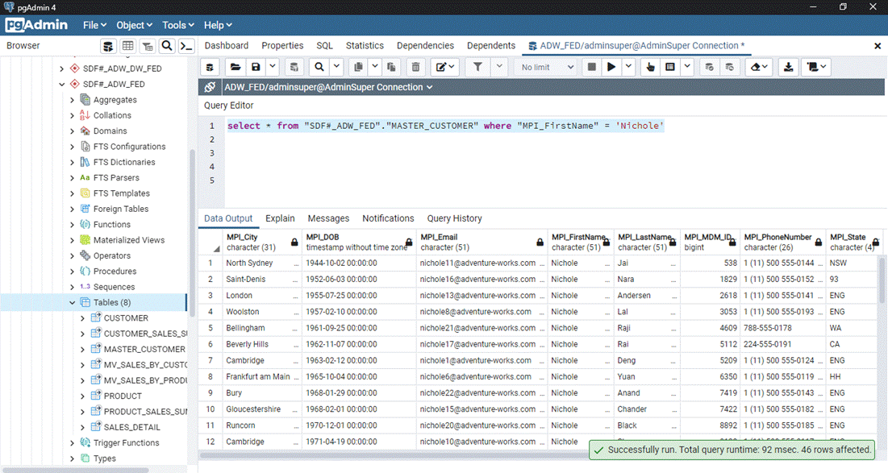Click the MPI_Email column header
The height and width of the screenshot is (473, 888).
[482, 243]
